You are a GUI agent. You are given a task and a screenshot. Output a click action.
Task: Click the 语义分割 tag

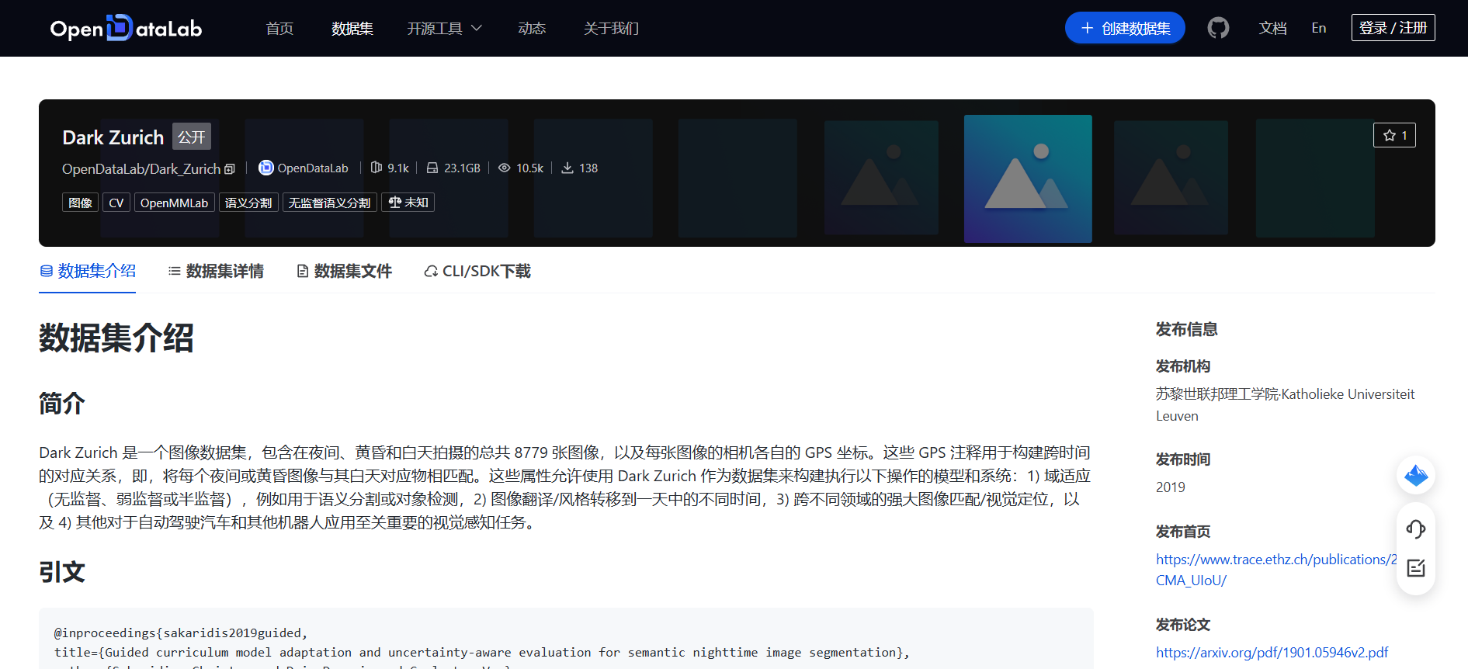248,203
